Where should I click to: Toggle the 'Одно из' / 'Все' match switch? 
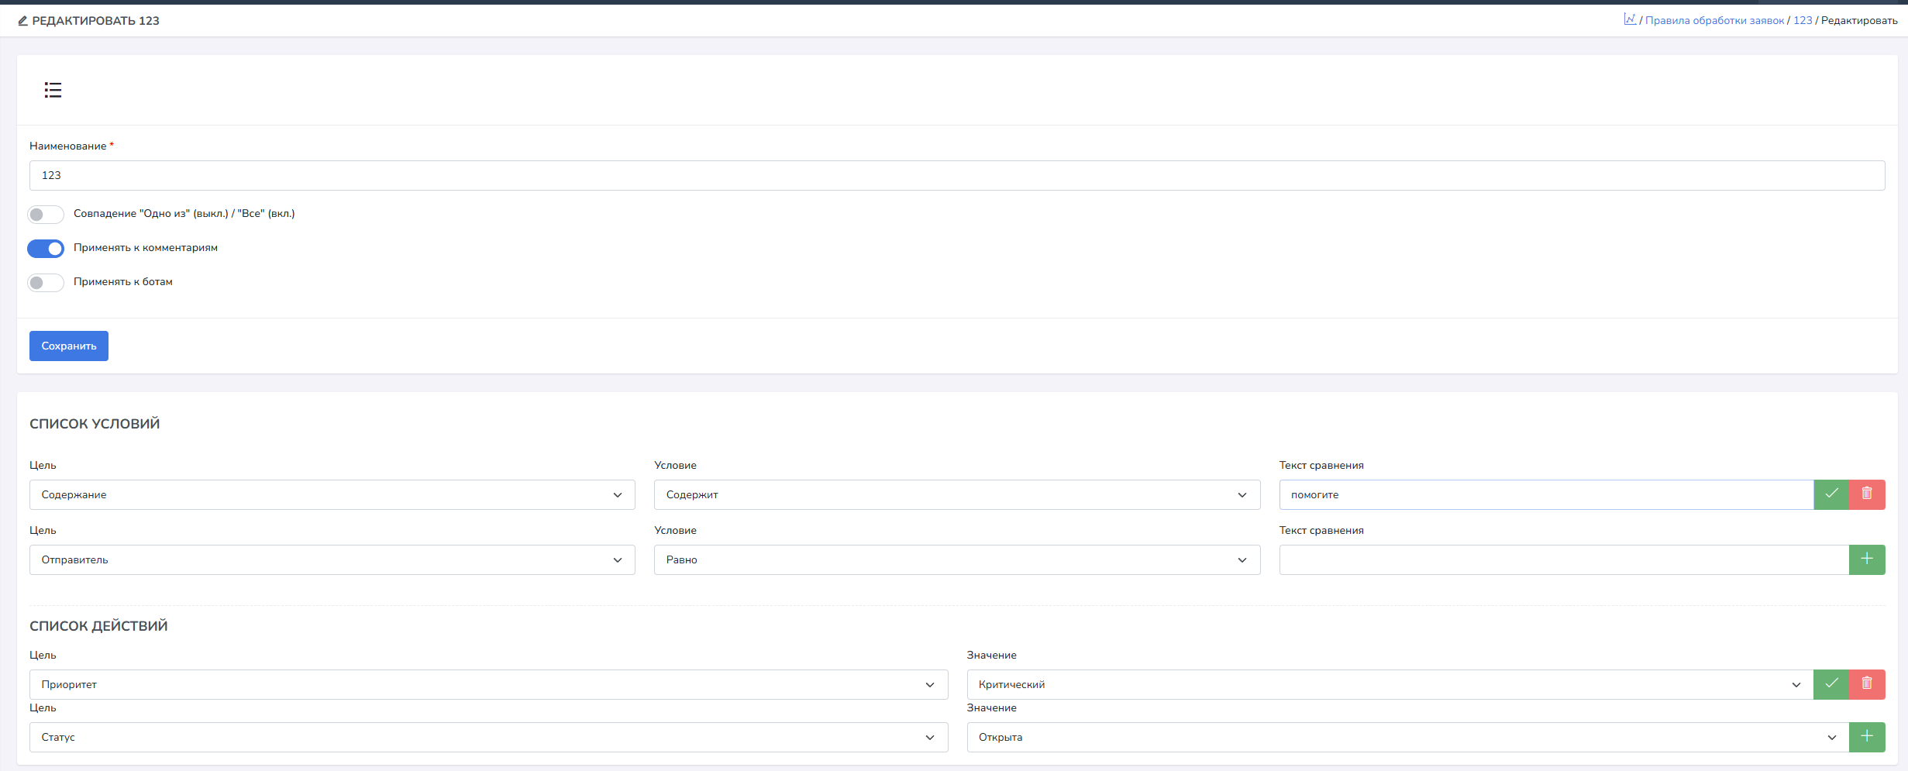point(46,215)
